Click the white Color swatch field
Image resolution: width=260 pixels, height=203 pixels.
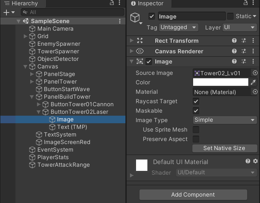pos(220,82)
